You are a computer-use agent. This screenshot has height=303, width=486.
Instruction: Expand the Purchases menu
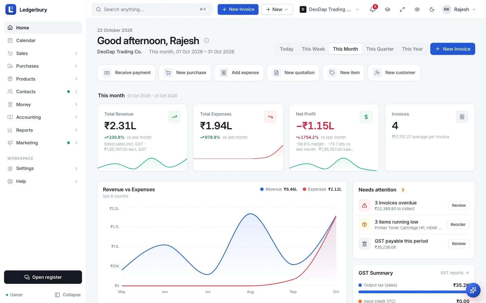(43, 66)
